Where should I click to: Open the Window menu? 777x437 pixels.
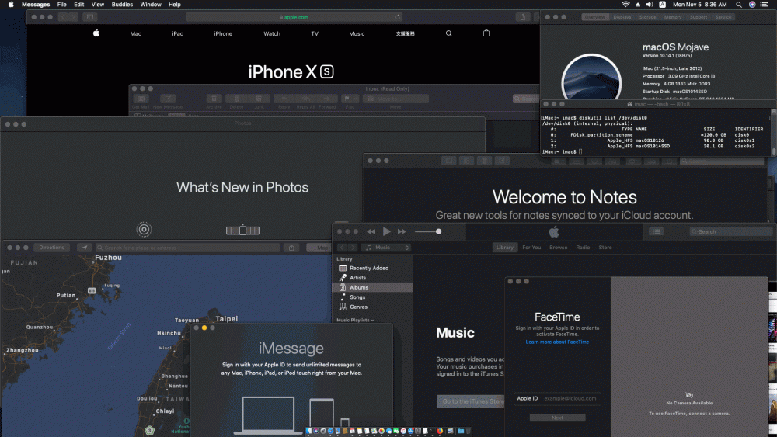(x=151, y=5)
